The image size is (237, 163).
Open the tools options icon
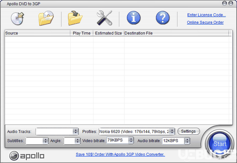coord(104,18)
